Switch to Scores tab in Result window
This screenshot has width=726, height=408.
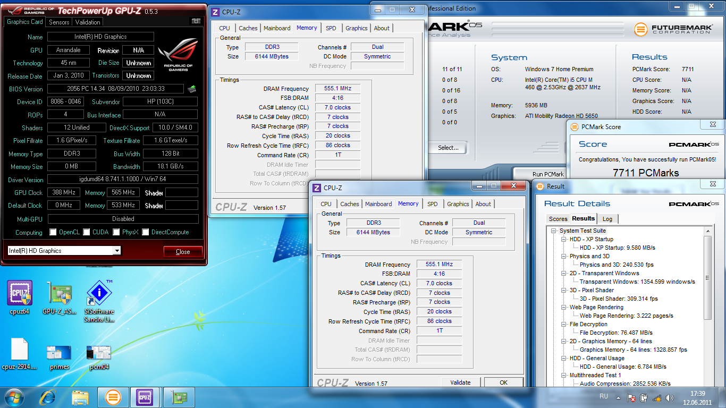(x=558, y=219)
